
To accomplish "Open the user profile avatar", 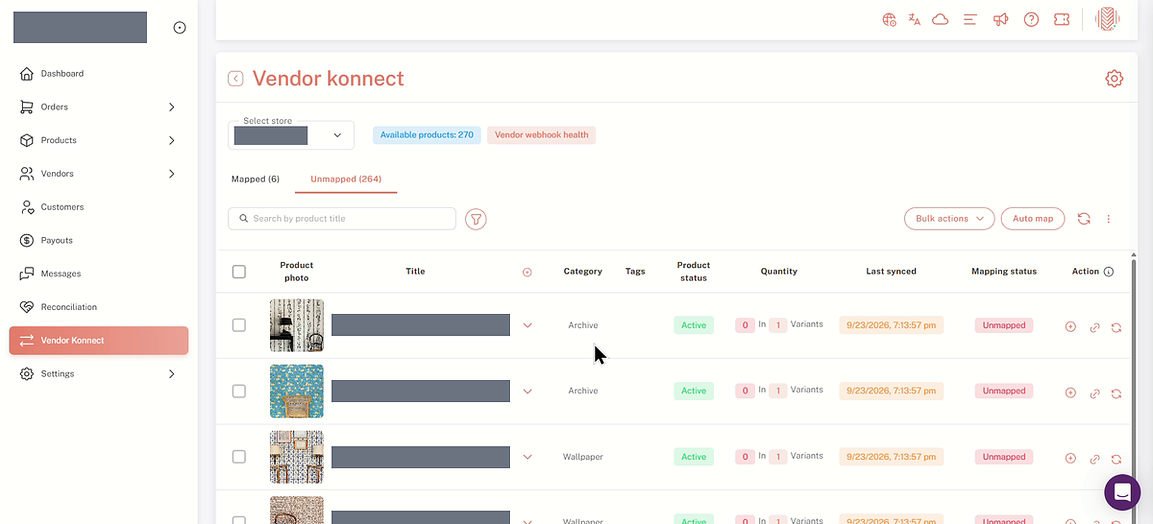I will point(1107,19).
